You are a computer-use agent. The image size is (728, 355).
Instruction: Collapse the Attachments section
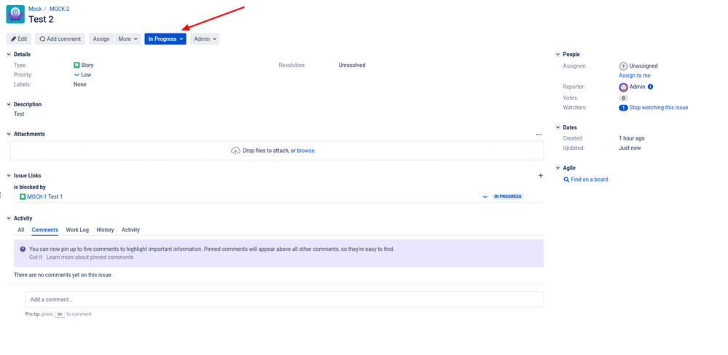tap(9, 134)
